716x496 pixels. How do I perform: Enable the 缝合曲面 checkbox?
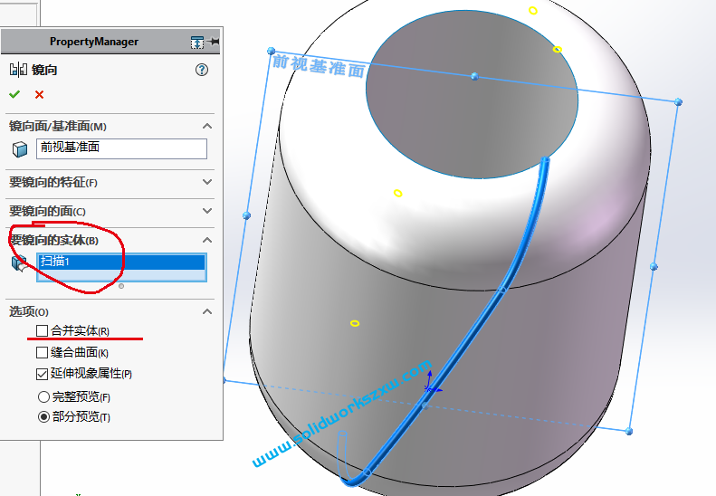[x=42, y=353]
